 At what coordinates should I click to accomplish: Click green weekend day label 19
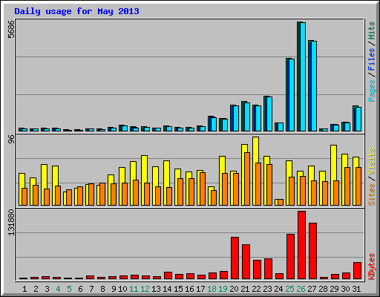tap(223, 289)
